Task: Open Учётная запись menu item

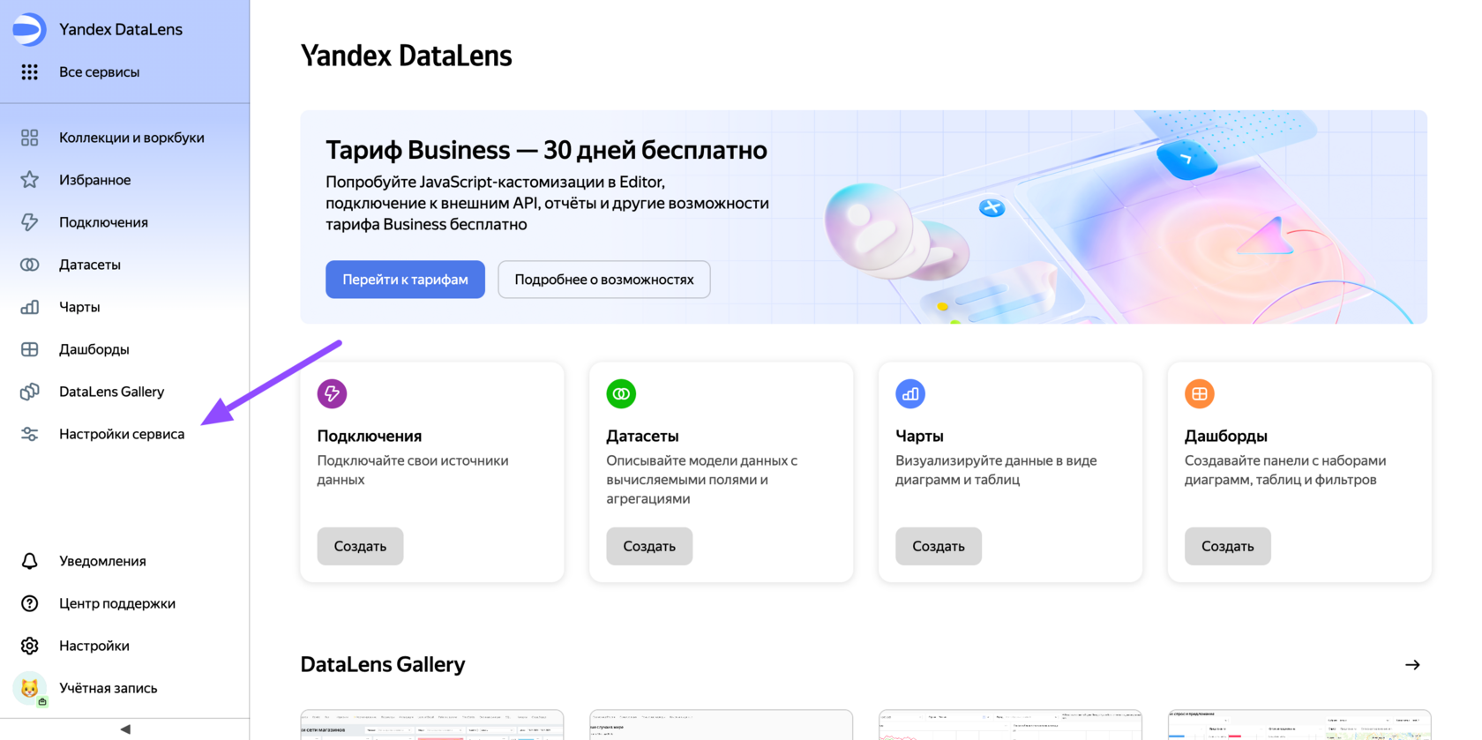Action: click(108, 688)
